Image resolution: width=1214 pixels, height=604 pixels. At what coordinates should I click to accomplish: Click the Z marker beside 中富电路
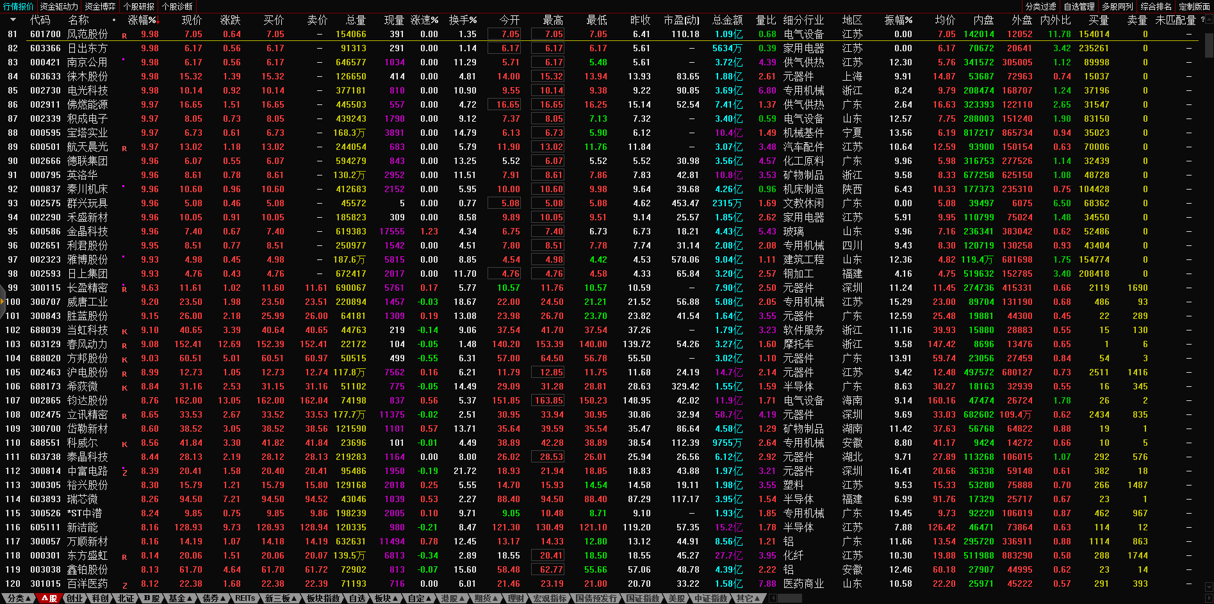coord(124,473)
